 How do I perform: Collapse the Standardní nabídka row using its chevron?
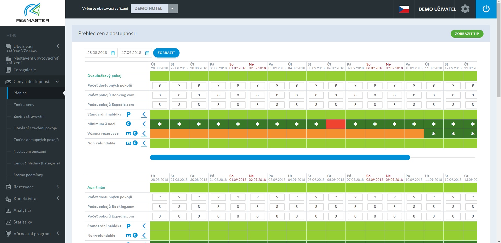pos(144,114)
